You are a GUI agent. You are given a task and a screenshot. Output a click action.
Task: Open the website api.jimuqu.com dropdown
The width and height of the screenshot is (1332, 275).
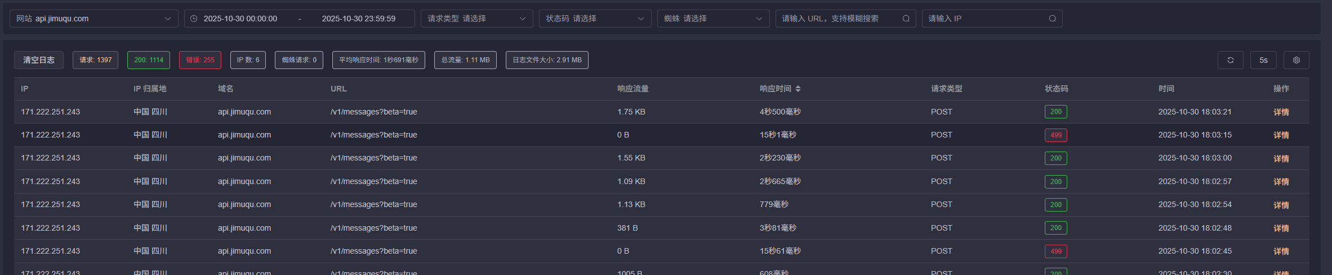93,19
